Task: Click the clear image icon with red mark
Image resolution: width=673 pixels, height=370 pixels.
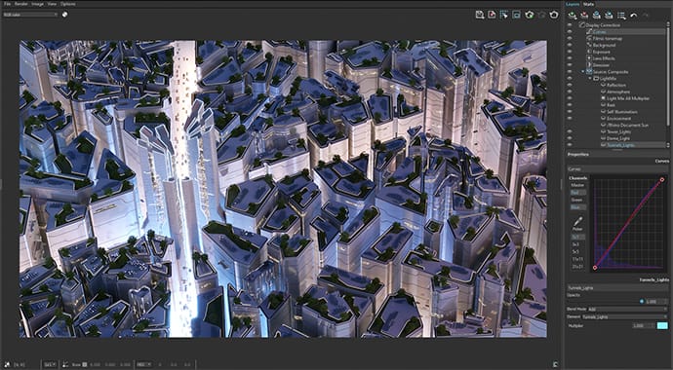Action: [x=492, y=15]
